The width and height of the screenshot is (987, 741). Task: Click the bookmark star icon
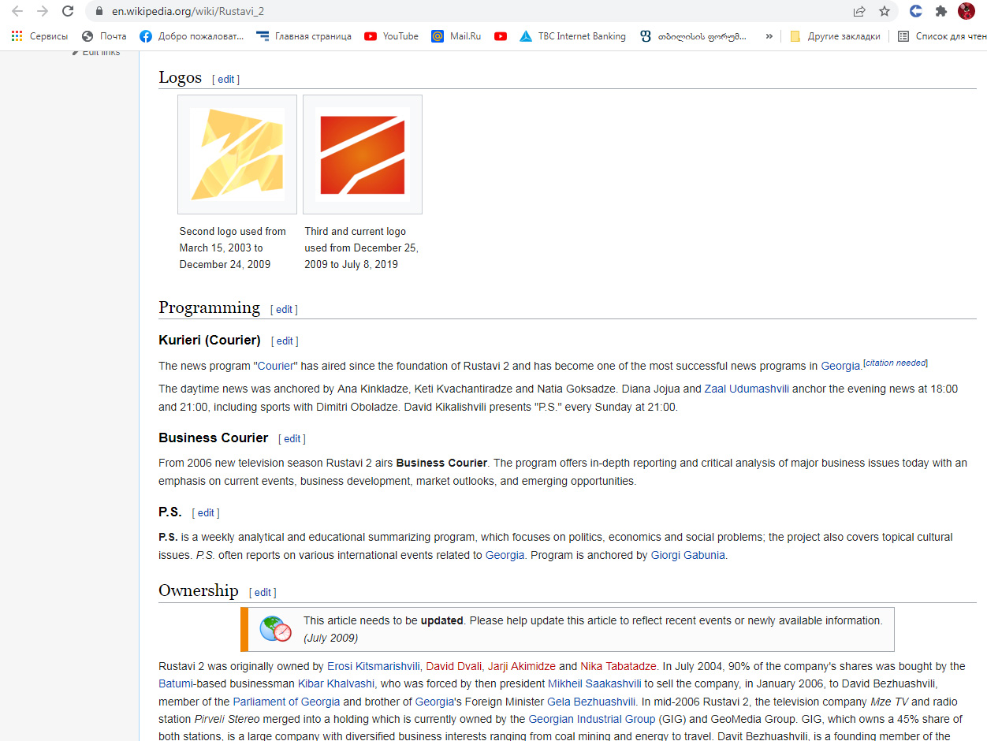885,11
